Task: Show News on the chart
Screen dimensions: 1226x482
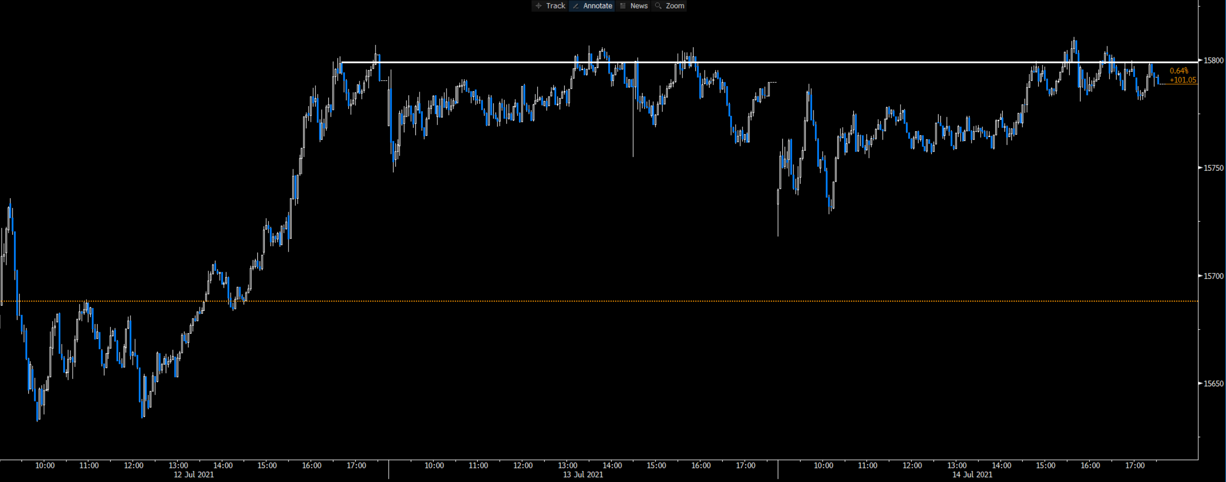Action: pos(634,6)
